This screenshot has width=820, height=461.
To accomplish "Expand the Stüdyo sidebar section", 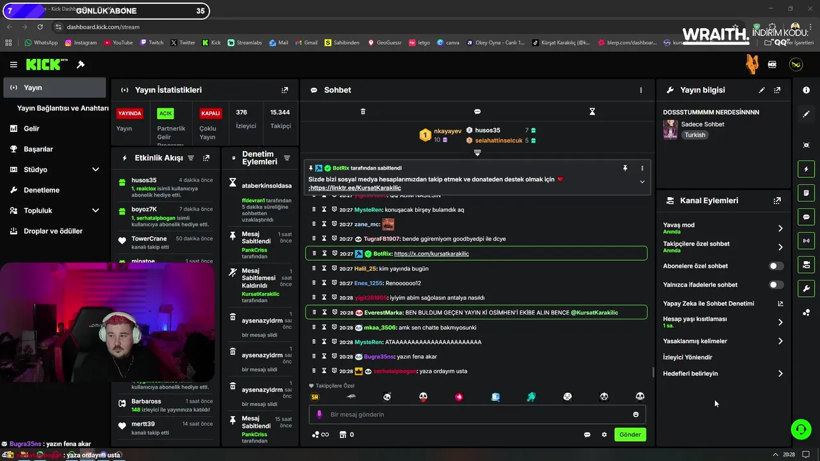I will (x=95, y=170).
